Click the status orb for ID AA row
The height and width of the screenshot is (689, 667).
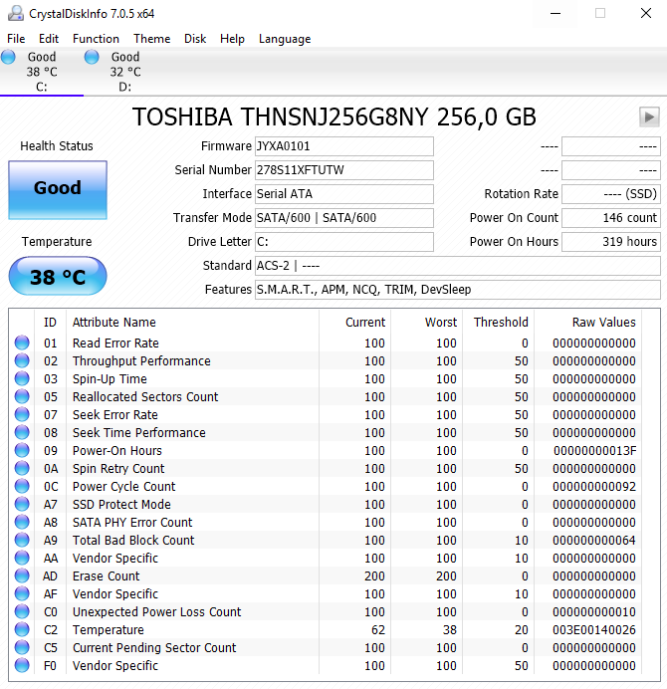coord(22,558)
